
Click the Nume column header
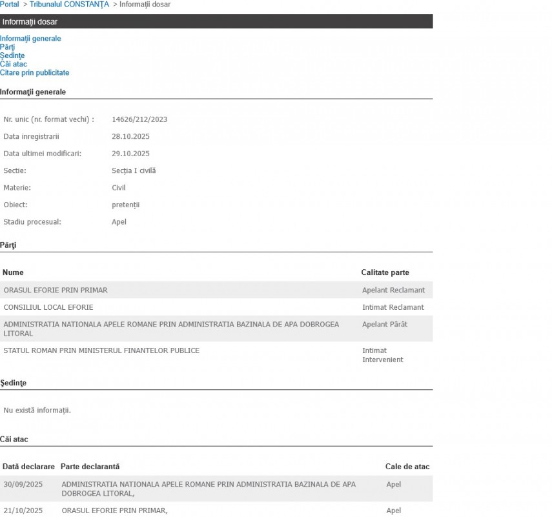pyautogui.click(x=13, y=272)
